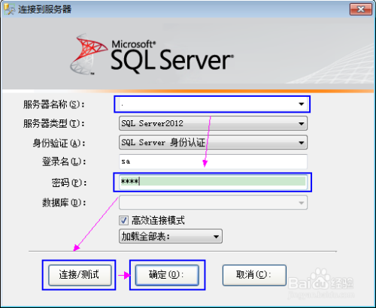Click the 身份验证(A) label
This screenshot has width=376, height=308.
point(59,143)
